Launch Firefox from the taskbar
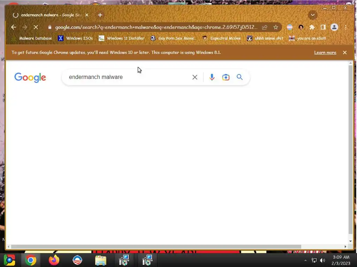 click(x=54, y=260)
